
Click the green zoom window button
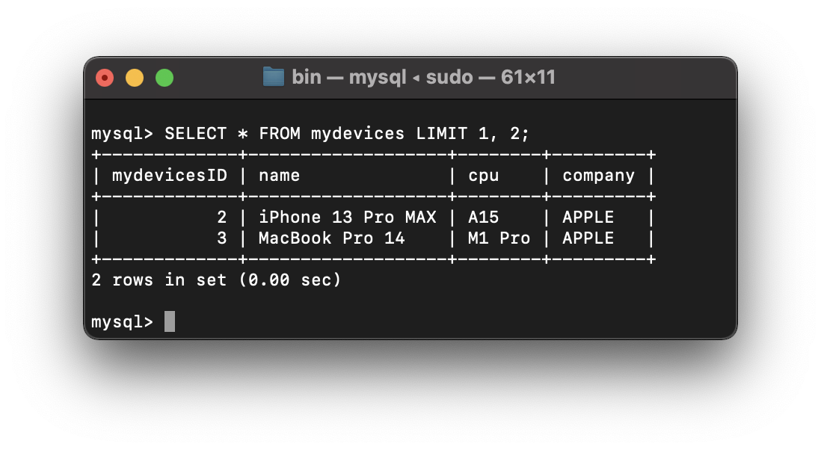tap(164, 78)
